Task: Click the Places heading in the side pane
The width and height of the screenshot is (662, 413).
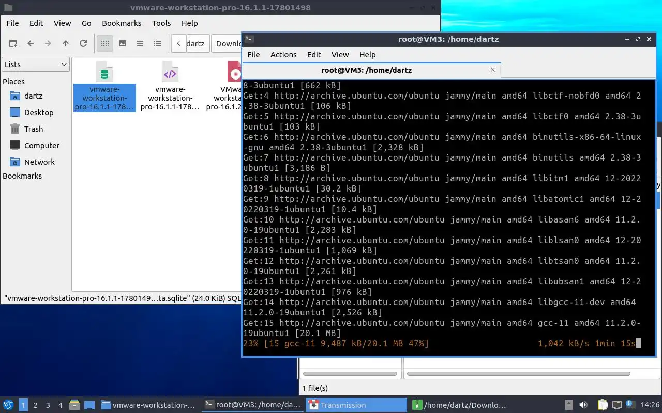Action: [14, 82]
